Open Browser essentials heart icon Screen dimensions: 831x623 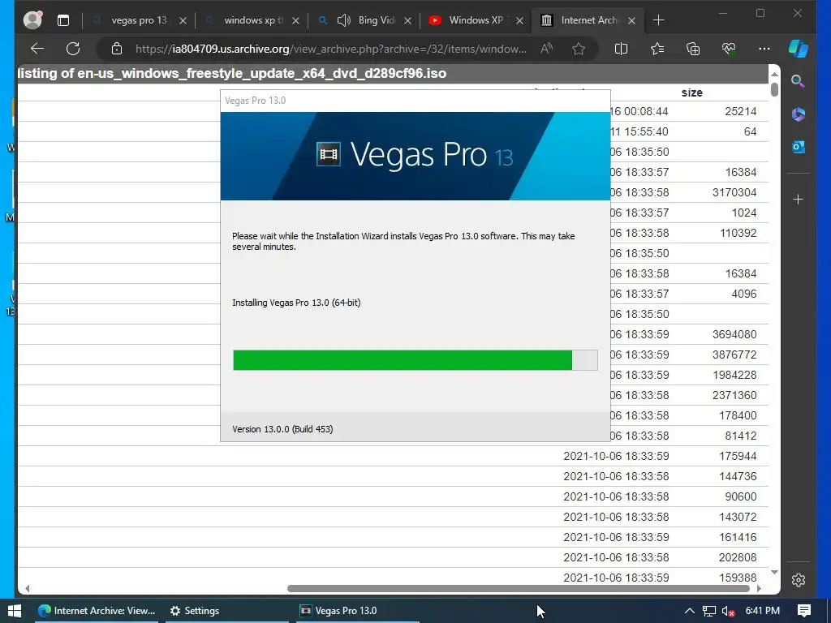tap(729, 49)
